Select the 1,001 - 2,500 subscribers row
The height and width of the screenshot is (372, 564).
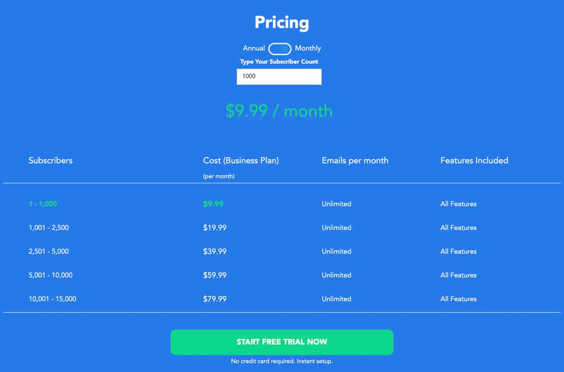48,228
